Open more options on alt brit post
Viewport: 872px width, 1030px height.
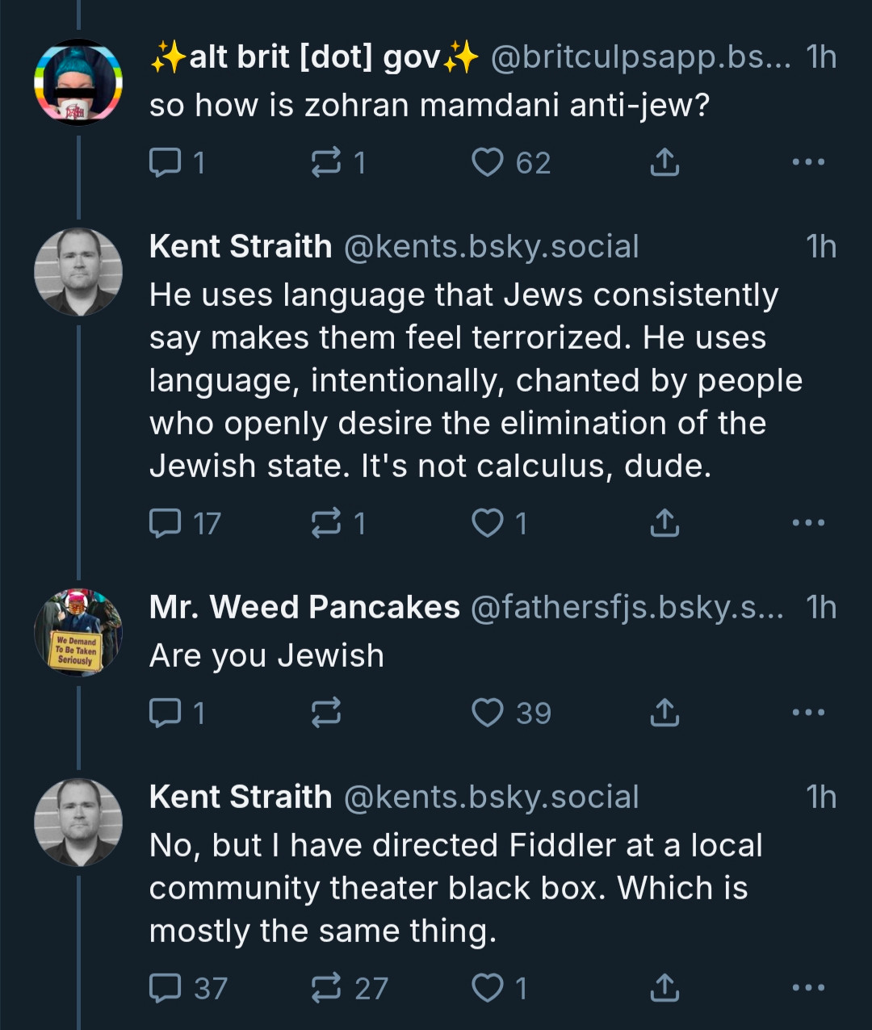[808, 163]
